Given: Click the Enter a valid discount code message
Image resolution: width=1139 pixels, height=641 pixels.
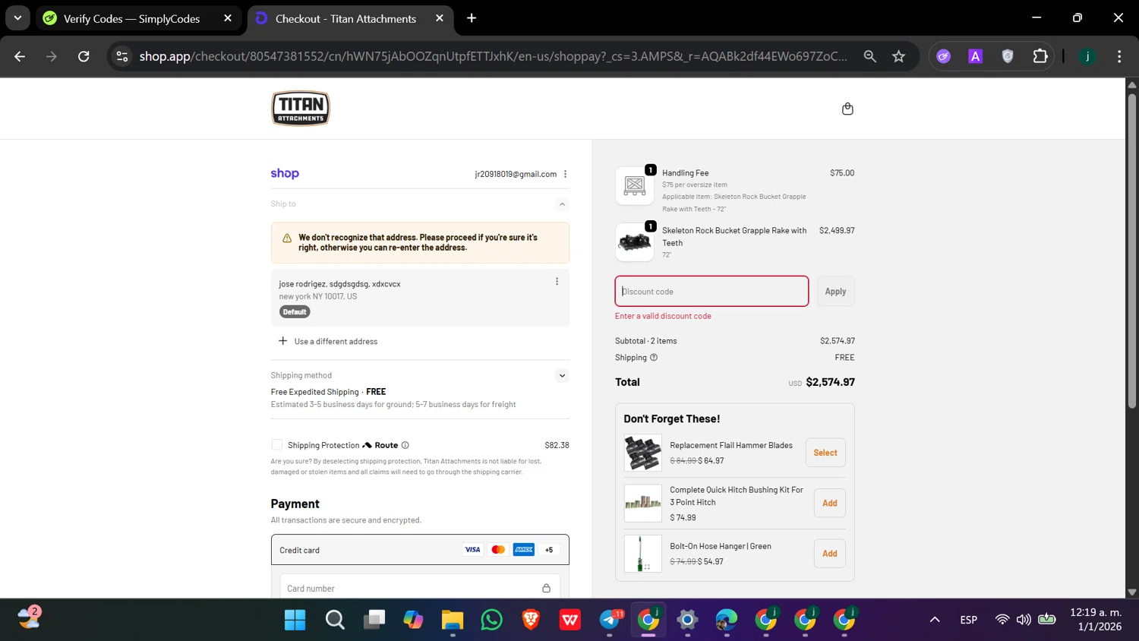Looking at the screenshot, I should coord(663,316).
